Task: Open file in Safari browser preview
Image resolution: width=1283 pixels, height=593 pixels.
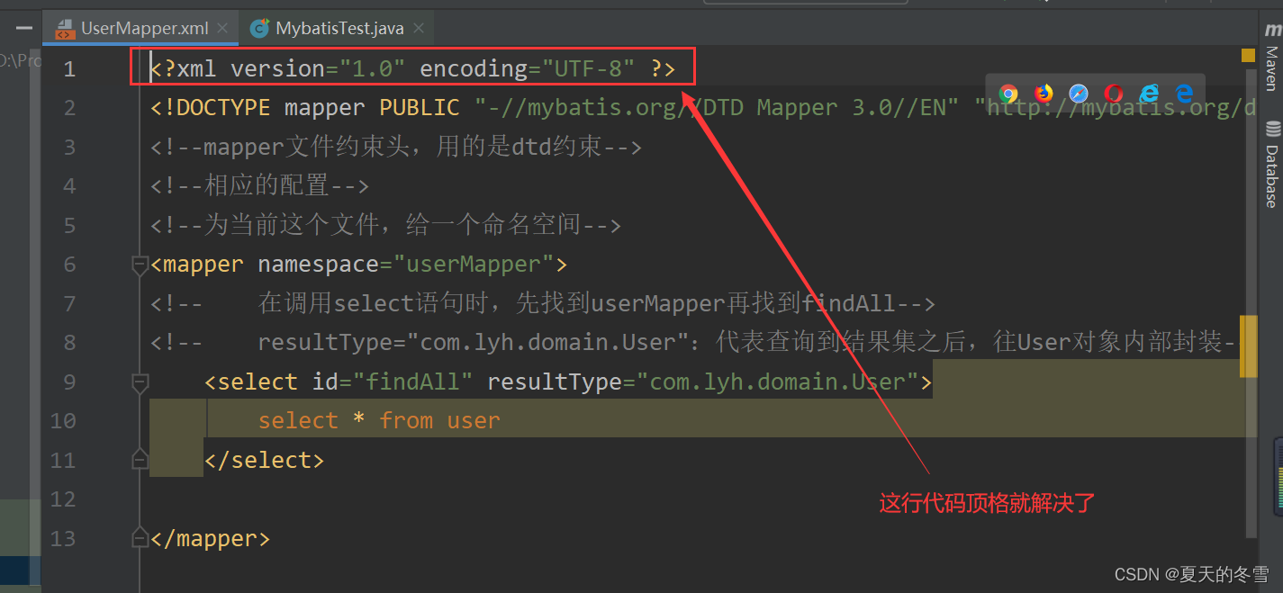Action: (x=1079, y=93)
